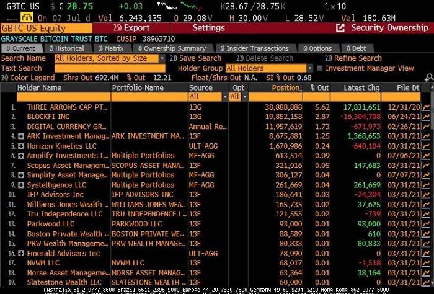The width and height of the screenshot is (434, 294).
Task: Open Opt filter All dropdown
Action: tap(245, 97)
